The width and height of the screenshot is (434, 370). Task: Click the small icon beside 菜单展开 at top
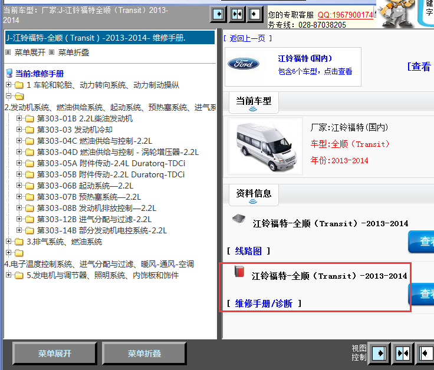point(8,52)
